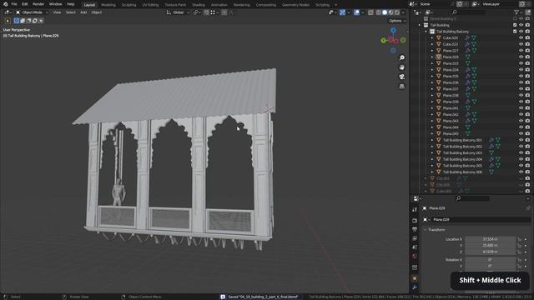Hide Tall Building collection eye icon
Viewport: 534px width, 300px height.
point(521,25)
